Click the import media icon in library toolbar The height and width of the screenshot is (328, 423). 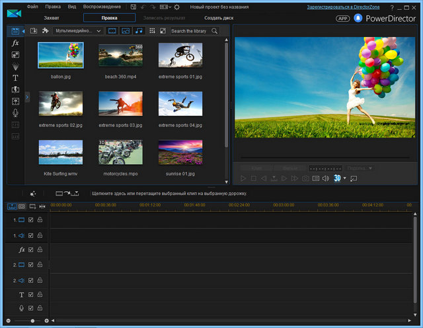pyautogui.click(x=34, y=31)
